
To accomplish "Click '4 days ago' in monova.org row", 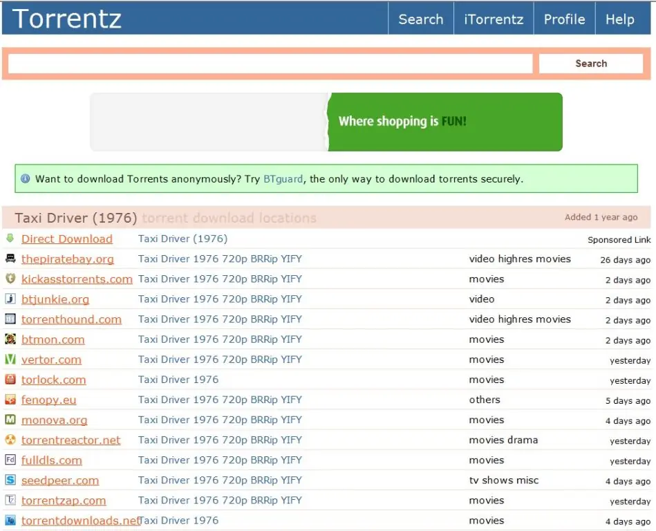I will [628, 420].
